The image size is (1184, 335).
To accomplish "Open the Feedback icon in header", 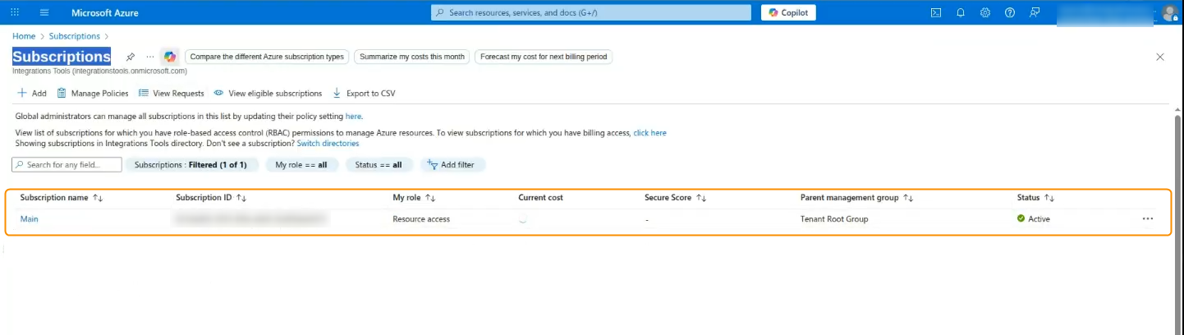I will click(x=1035, y=12).
